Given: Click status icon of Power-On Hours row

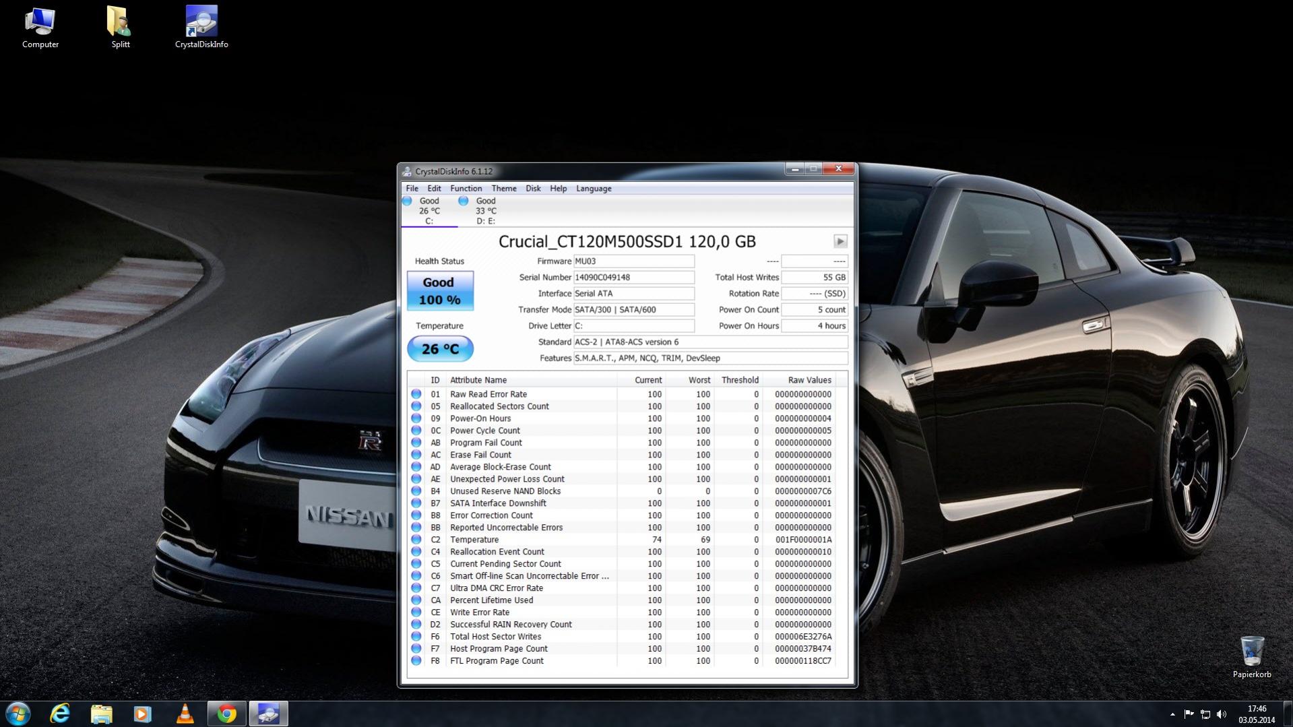Looking at the screenshot, I should [x=416, y=418].
